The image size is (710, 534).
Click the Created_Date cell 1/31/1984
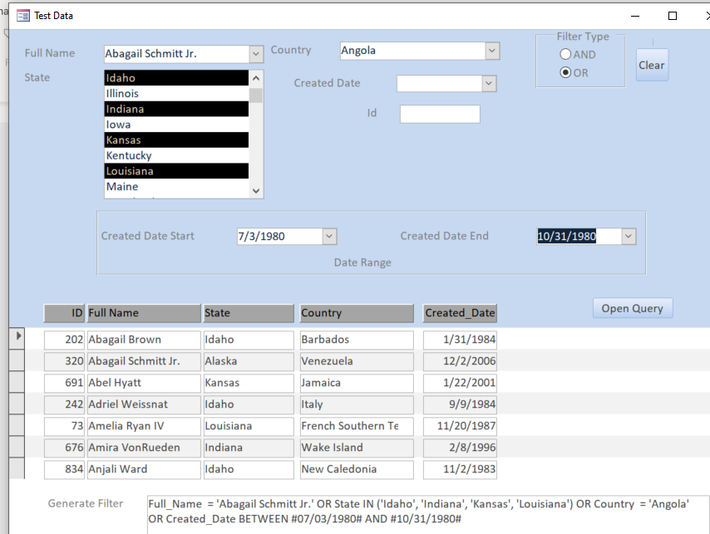(x=460, y=340)
